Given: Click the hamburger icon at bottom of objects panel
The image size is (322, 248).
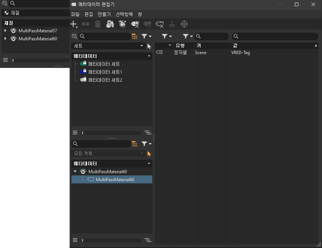Looking at the screenshot, I should (x=75, y=240).
